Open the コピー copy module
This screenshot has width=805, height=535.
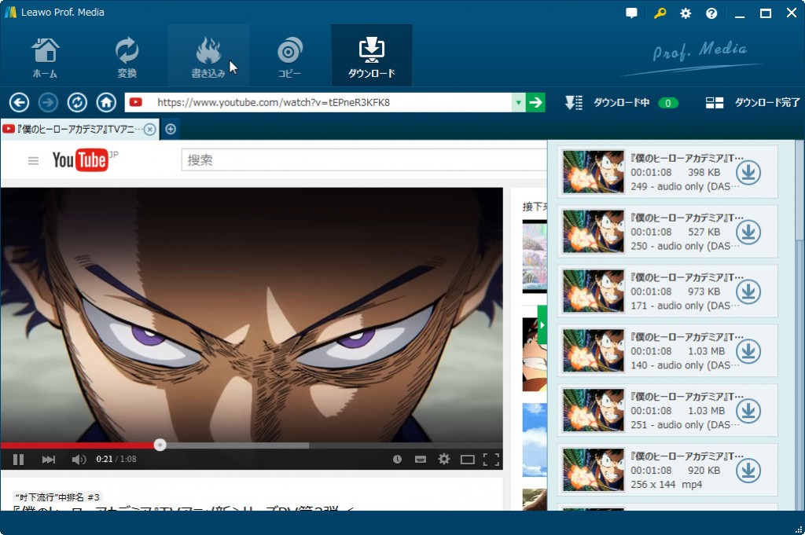pos(289,57)
